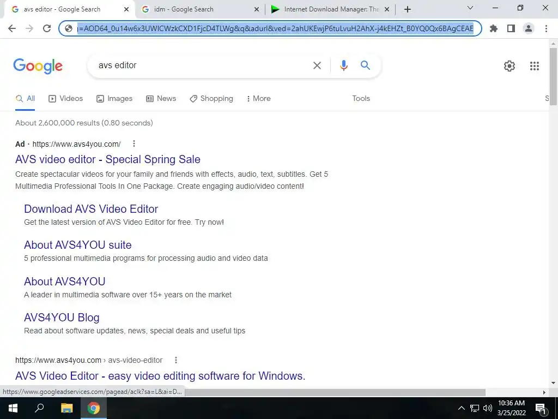Click the vertical scrollbar thumb
558x419 pixels.
553,76
